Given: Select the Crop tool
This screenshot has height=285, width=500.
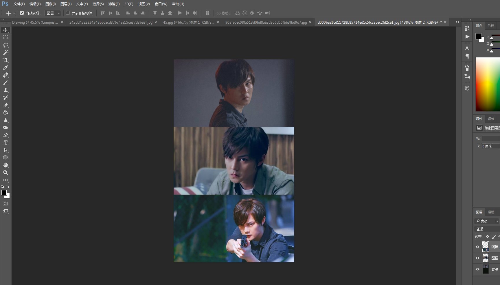Looking at the screenshot, I should pyautogui.click(x=5, y=60).
